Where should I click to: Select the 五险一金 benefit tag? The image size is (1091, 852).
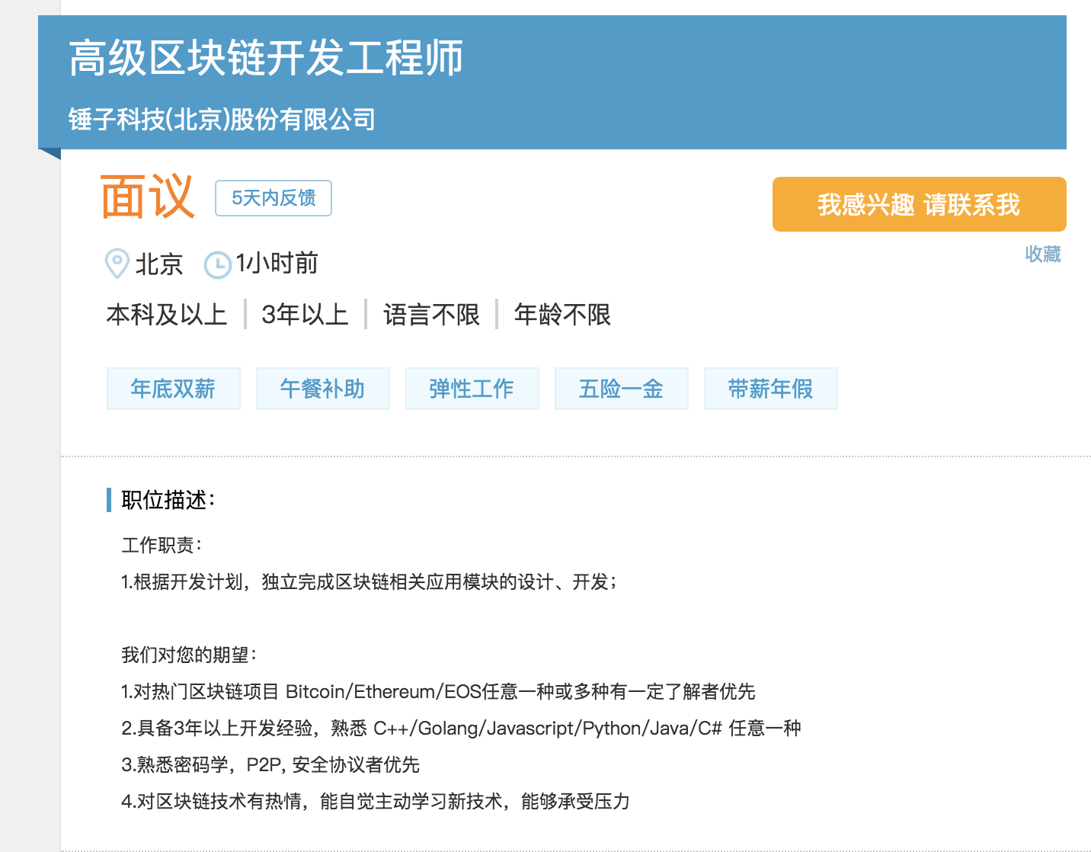(622, 389)
